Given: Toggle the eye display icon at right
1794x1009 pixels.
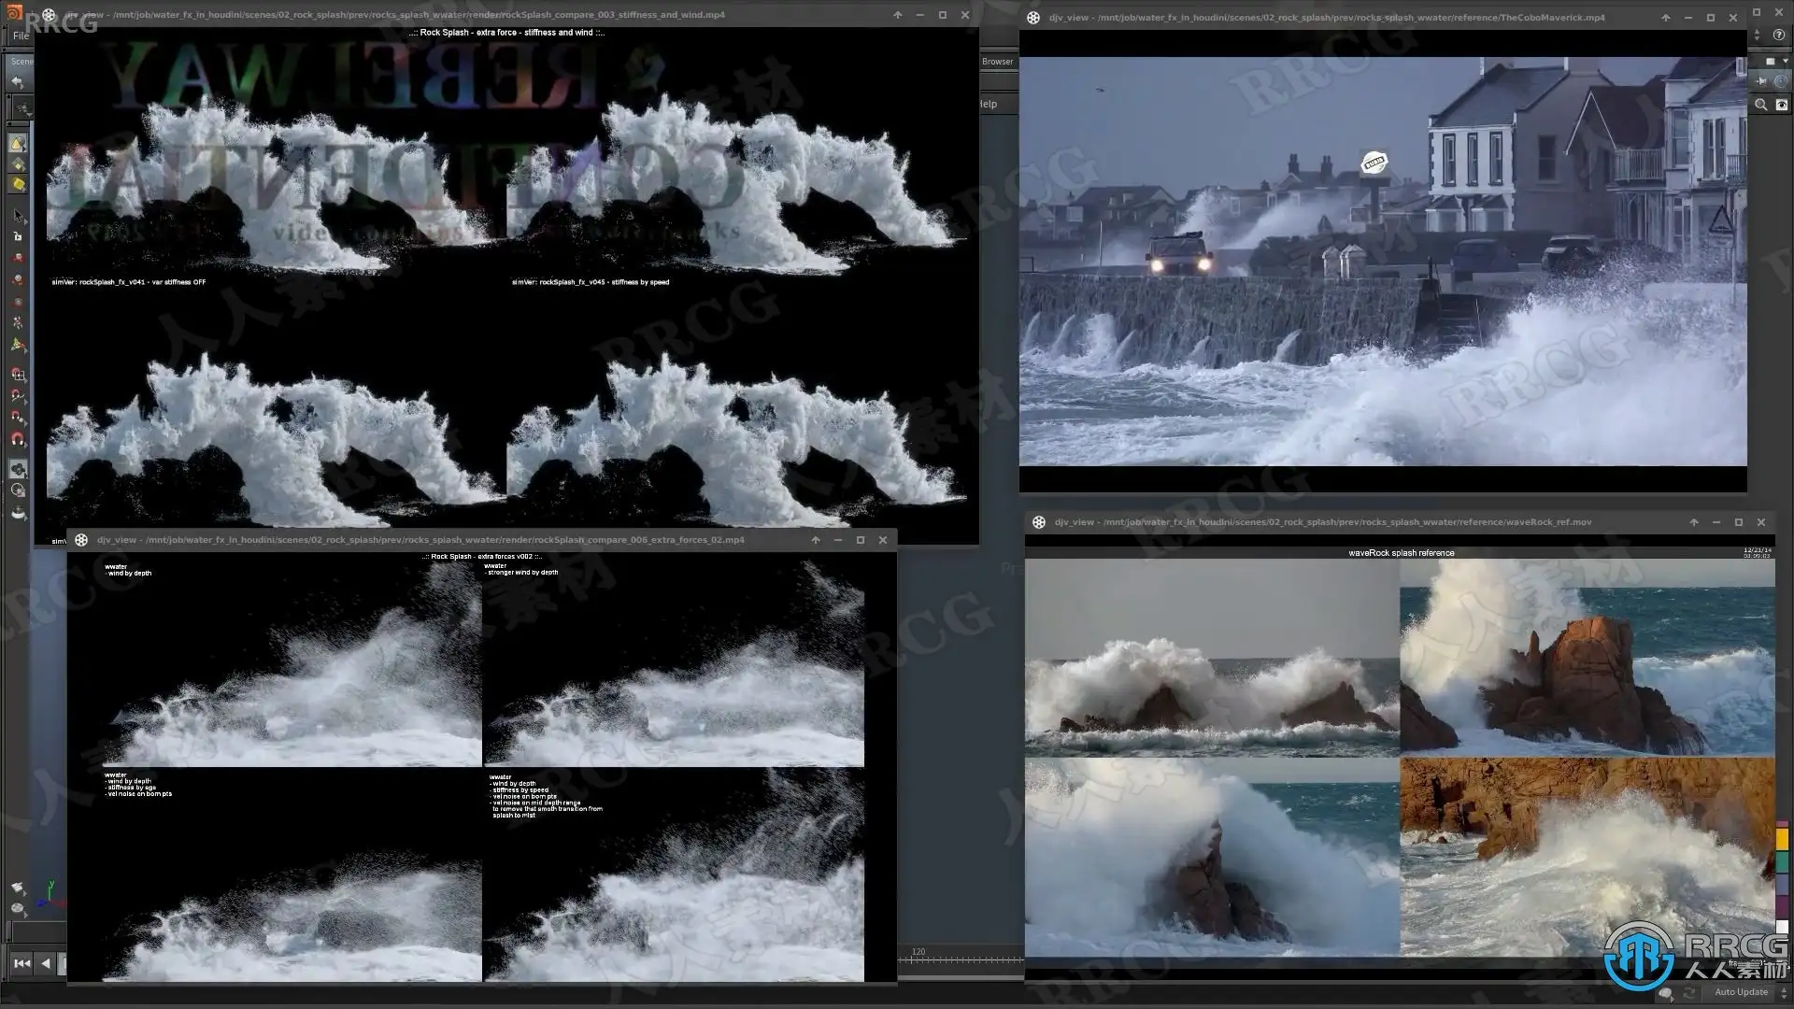Looking at the screenshot, I should 1782,105.
